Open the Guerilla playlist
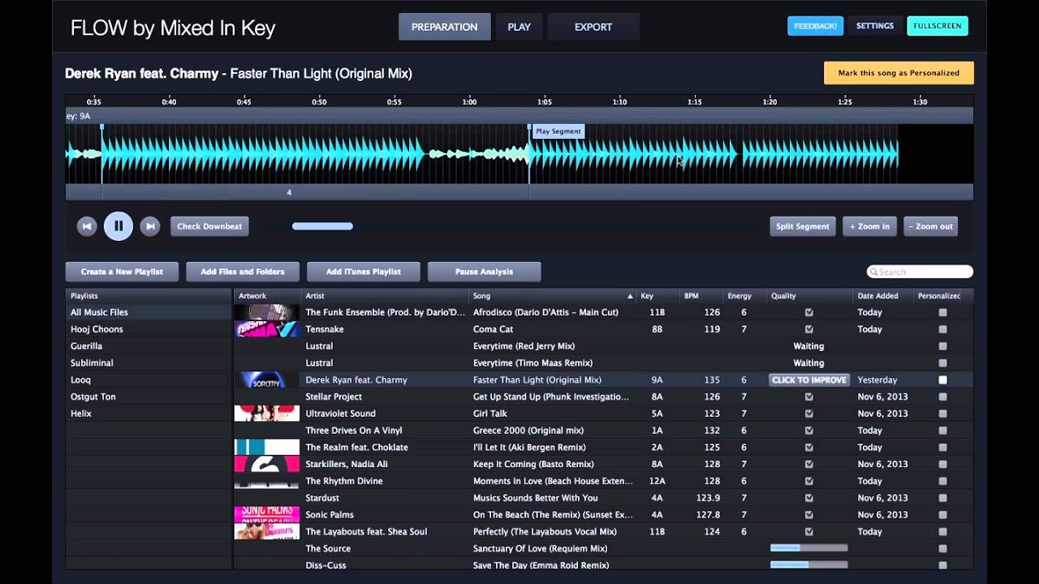This screenshot has height=584, width=1039. click(149, 346)
